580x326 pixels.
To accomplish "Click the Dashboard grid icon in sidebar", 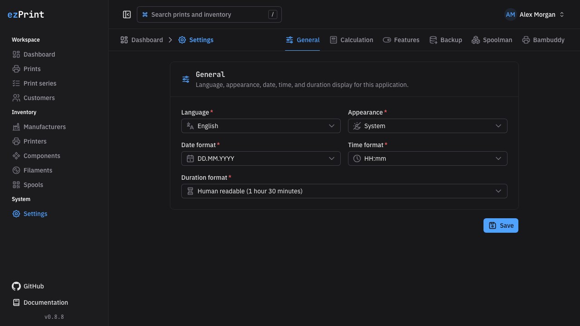I will [x=16, y=54].
